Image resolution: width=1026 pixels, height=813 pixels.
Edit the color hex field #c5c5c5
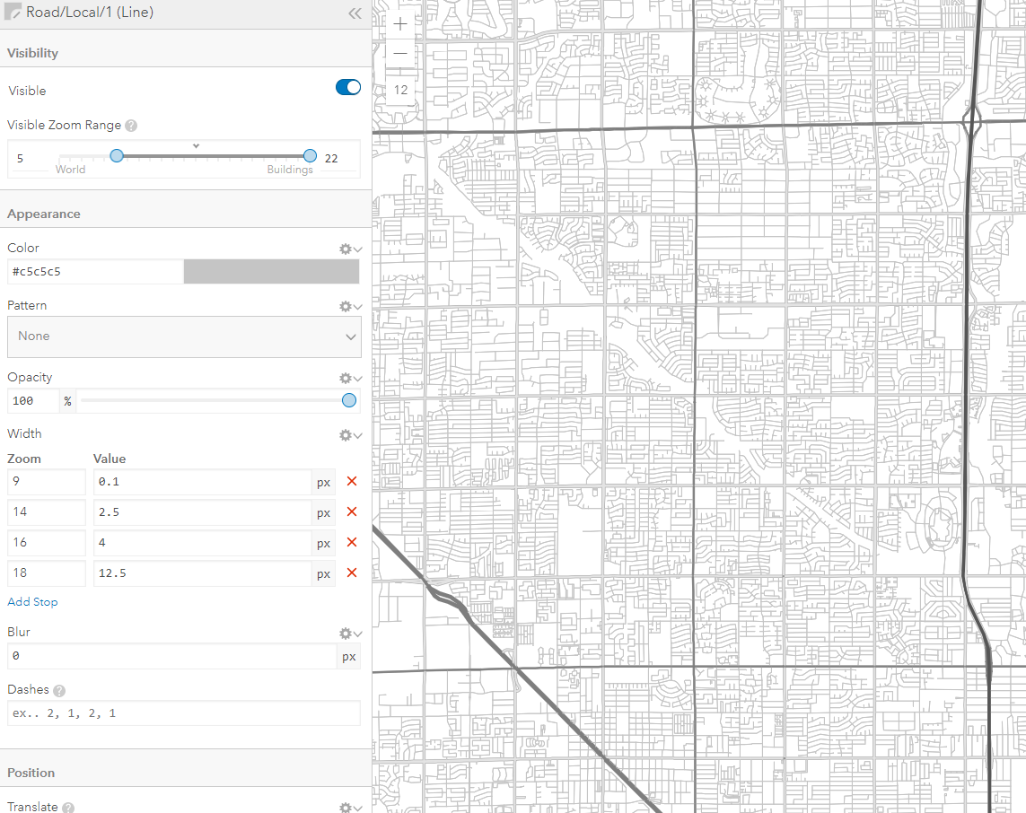(95, 271)
